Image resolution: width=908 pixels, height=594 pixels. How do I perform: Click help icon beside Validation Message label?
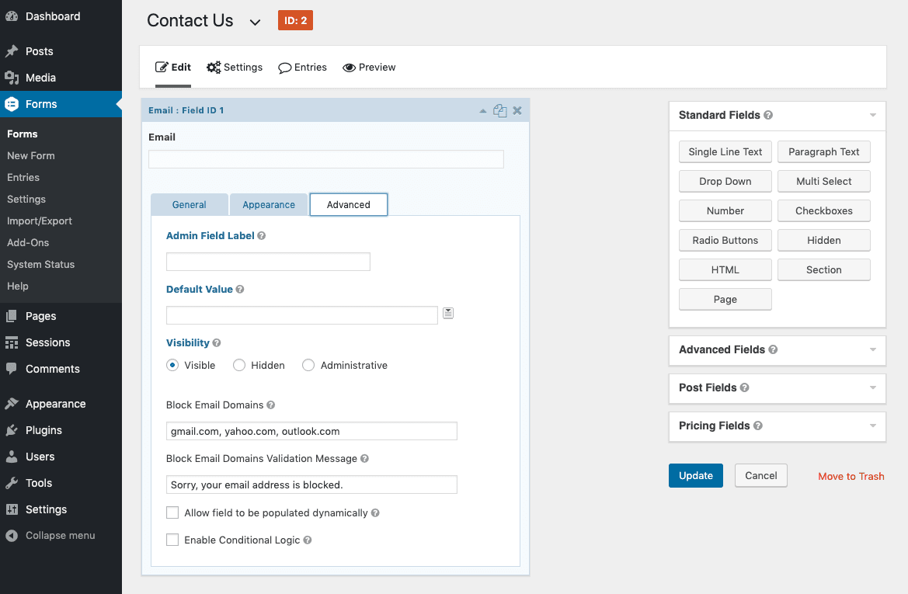point(364,459)
